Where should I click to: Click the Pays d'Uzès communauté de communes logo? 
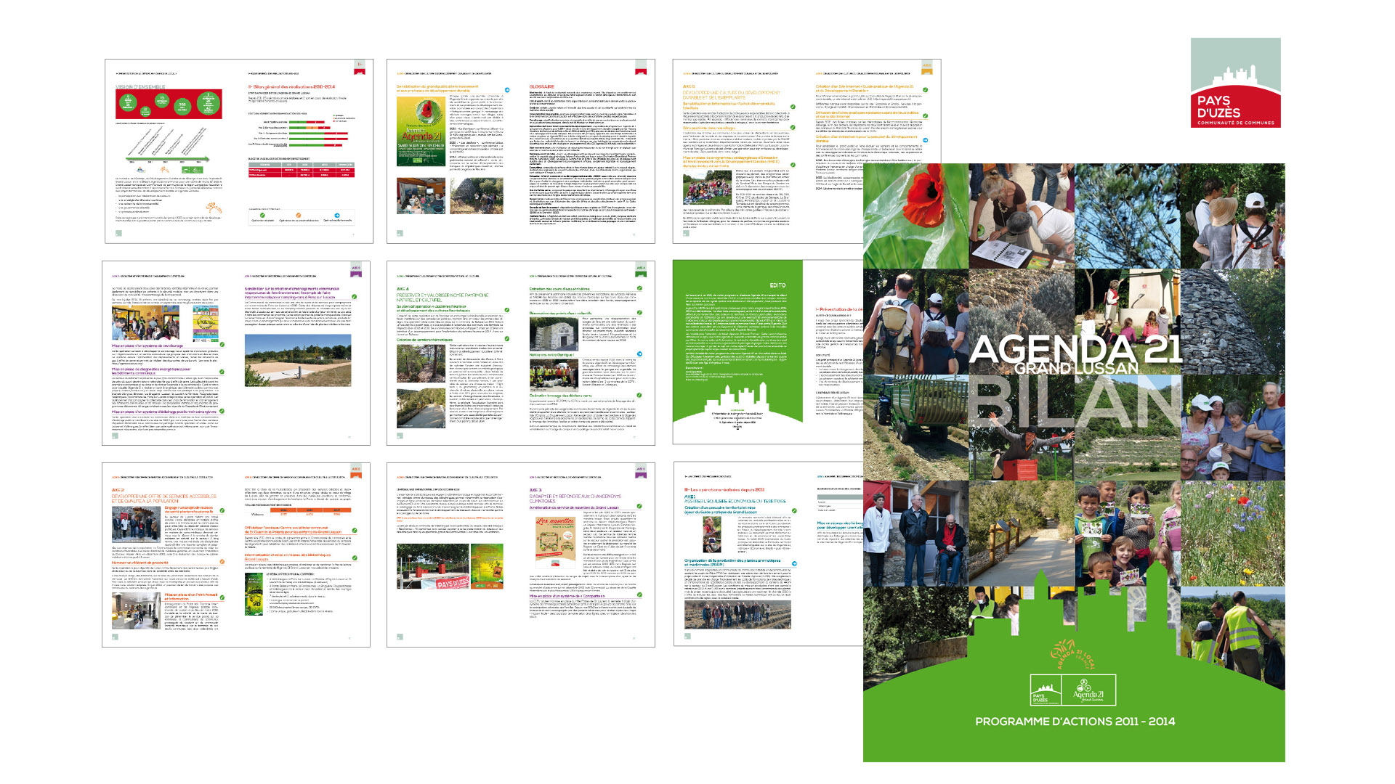1235,83
